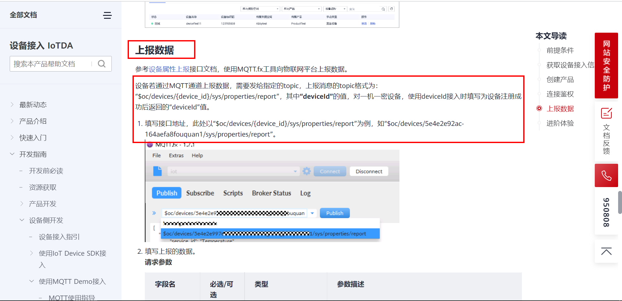
Task: Click the red phone contact icon
Action: (x=606, y=175)
